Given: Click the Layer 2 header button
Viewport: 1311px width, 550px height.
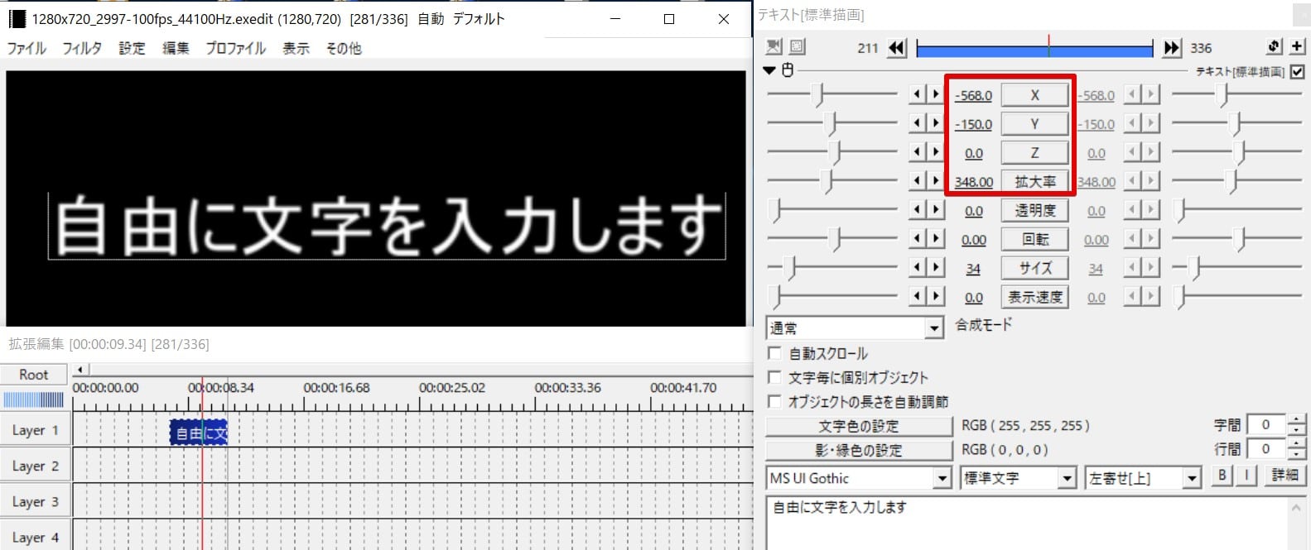Looking at the screenshot, I should 35,466.
